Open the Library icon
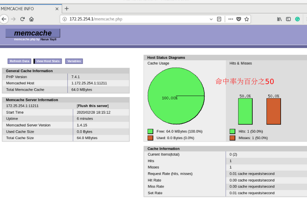This screenshot has width=307, height=198. tap(279, 19)
